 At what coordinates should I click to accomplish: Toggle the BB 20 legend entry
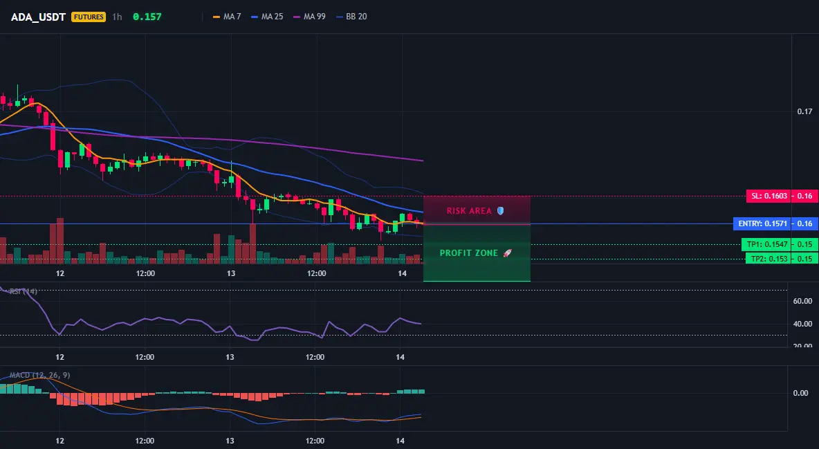(x=351, y=17)
